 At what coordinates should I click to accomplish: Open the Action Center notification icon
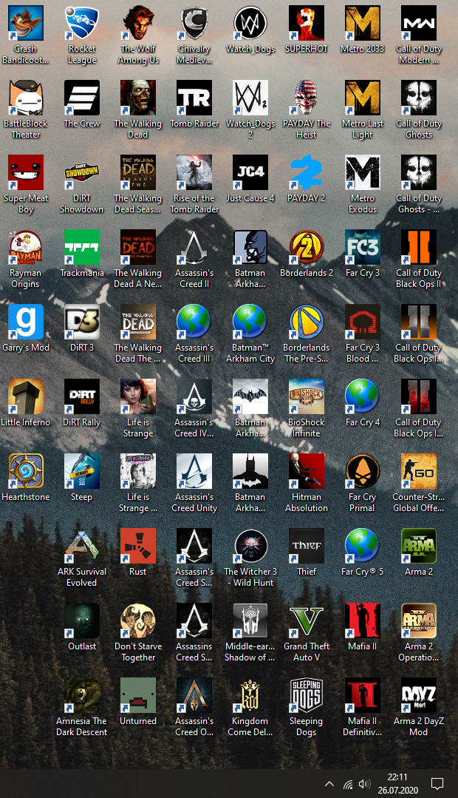(x=437, y=784)
